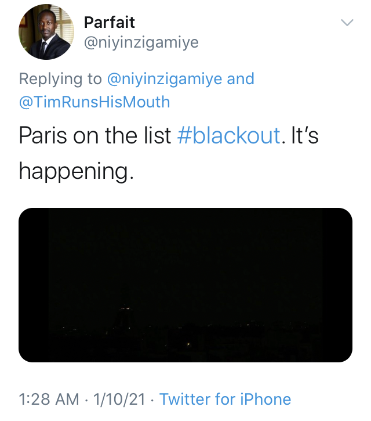This screenshot has width=371, height=421.
Task: Open the Twitter for iPhone source link
Action: coord(225,399)
